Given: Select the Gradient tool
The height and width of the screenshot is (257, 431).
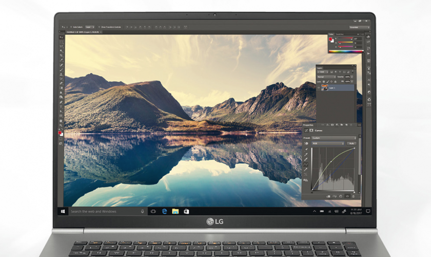Looking at the screenshot, I should tap(61, 88).
